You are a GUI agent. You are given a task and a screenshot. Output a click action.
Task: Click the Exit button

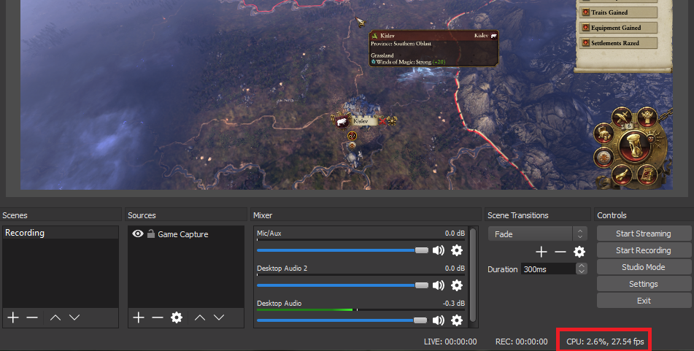644,301
